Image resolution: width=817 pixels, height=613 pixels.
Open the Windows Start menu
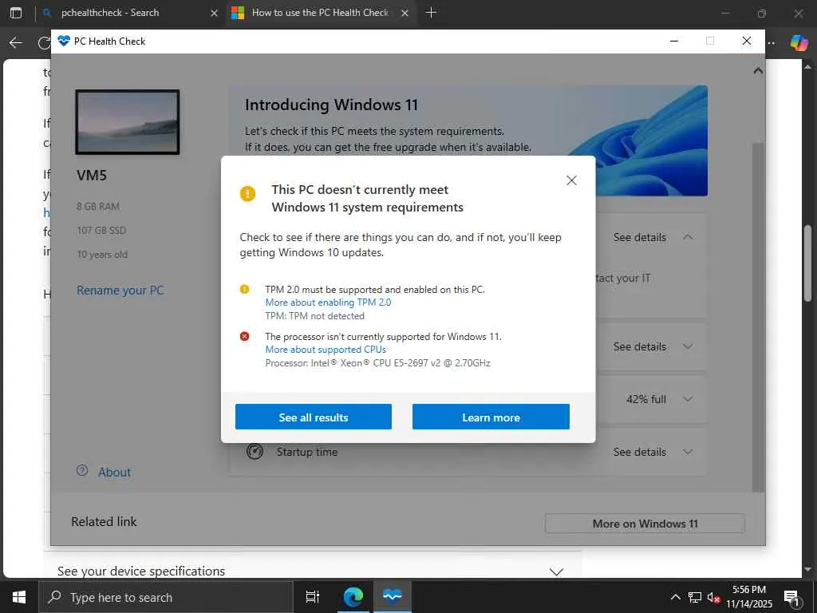click(x=19, y=597)
